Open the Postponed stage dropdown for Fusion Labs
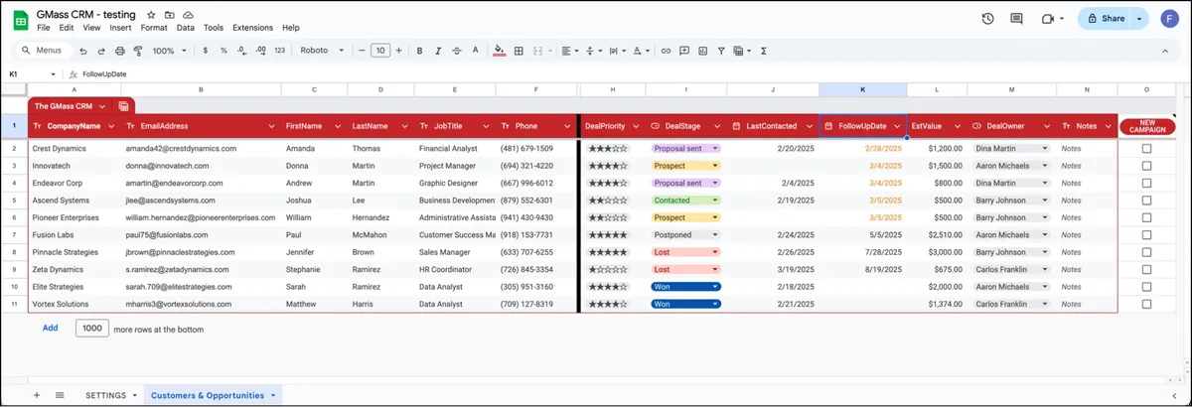 (x=716, y=235)
